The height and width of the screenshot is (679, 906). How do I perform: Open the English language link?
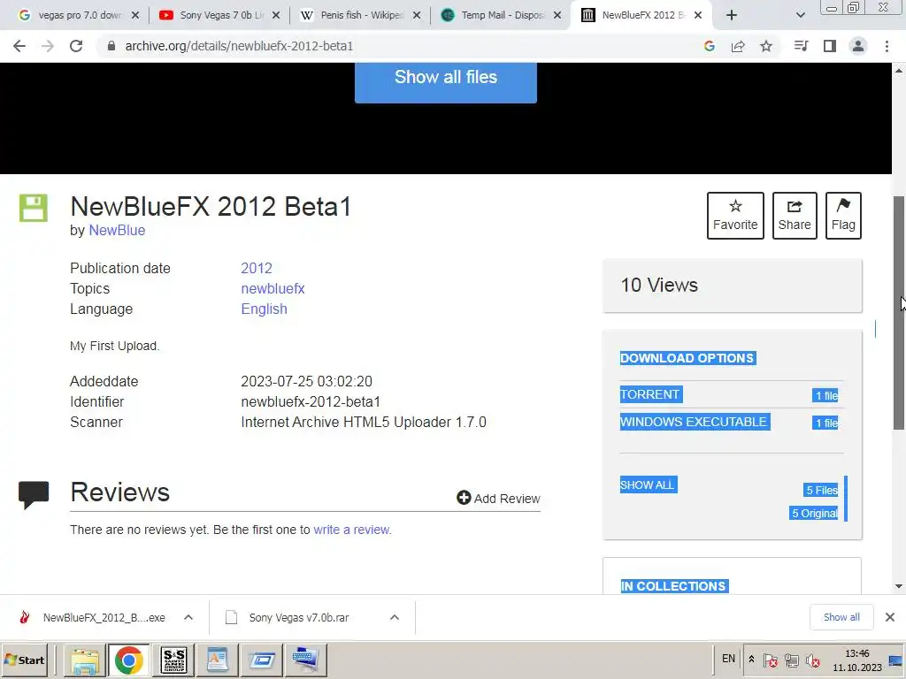(x=264, y=309)
